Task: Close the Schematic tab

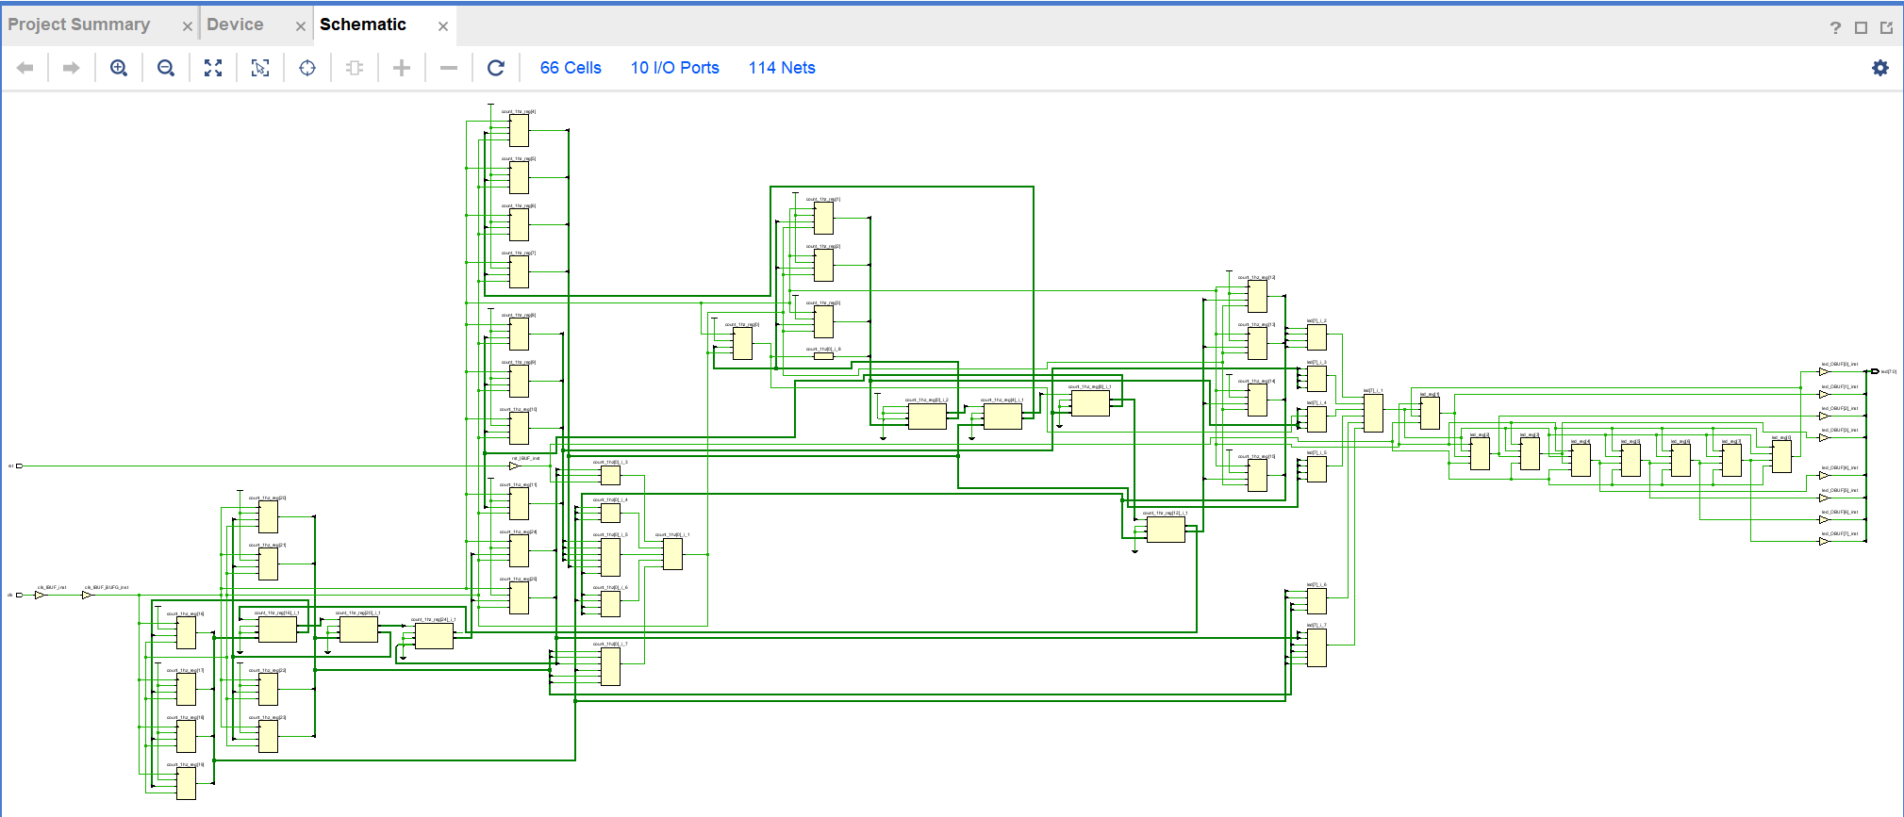Action: [x=443, y=26]
